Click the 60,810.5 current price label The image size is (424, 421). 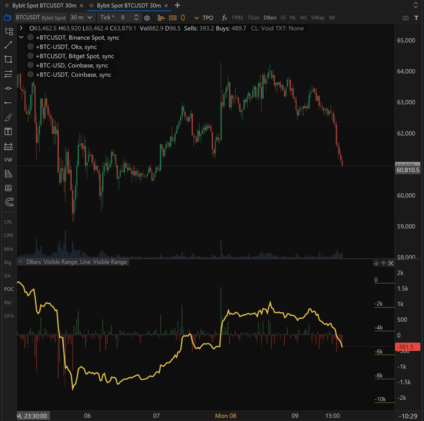pos(408,170)
